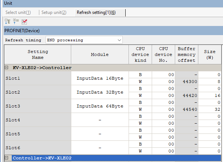Click buffer memory offset 44420 cell
223x162 pixels.
[187, 95]
